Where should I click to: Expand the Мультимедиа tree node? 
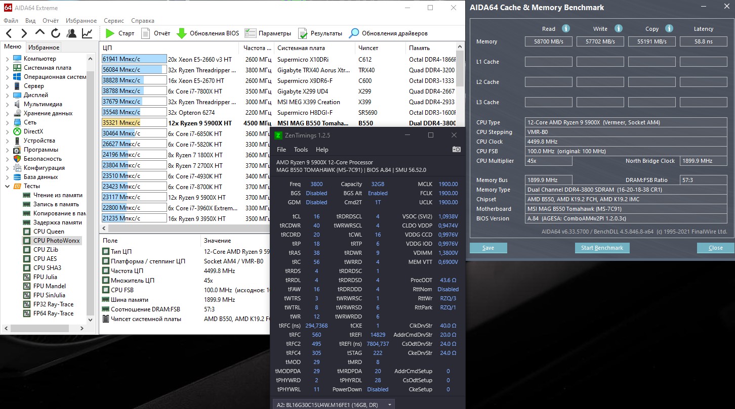pyautogui.click(x=8, y=104)
